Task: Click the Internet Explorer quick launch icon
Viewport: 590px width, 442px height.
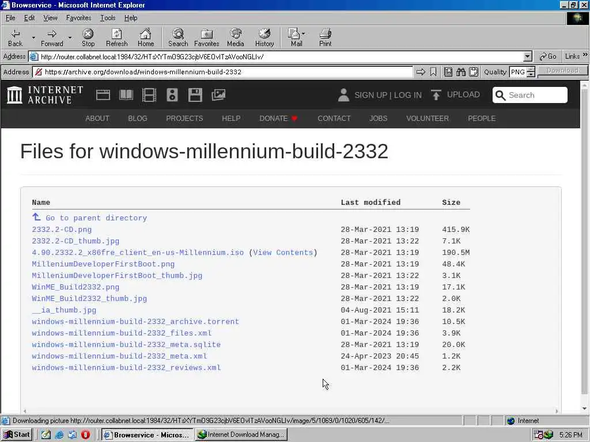Action: point(59,435)
